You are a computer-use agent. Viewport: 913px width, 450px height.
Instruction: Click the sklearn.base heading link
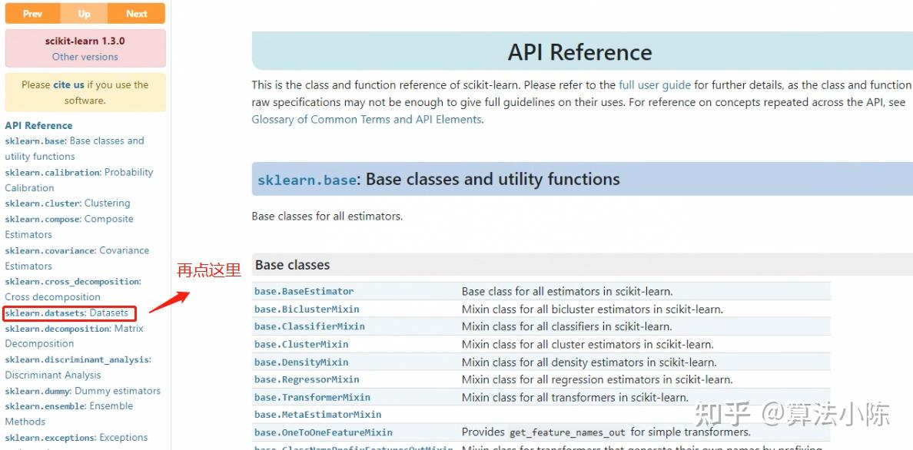point(307,180)
